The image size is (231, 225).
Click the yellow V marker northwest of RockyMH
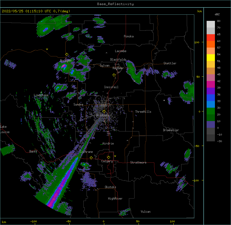coord(47,49)
